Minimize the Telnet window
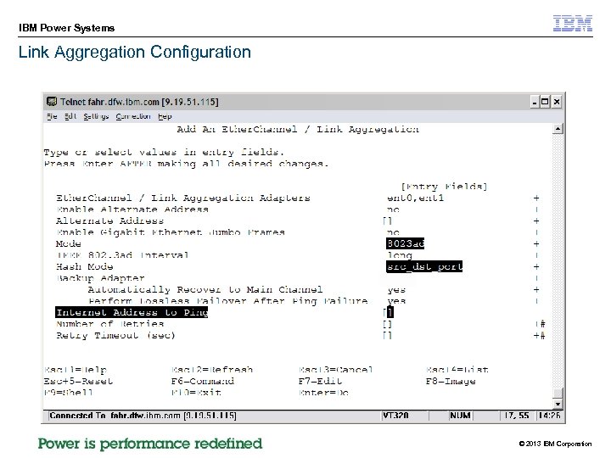The image size is (611, 458). (x=535, y=102)
